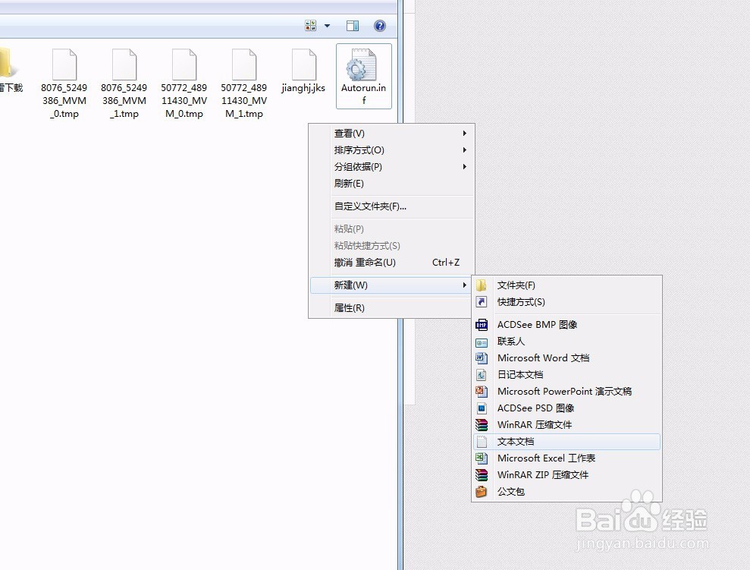The height and width of the screenshot is (570, 750).
Task: Expand the 分组依据(P) submenu
Action: [x=391, y=166]
